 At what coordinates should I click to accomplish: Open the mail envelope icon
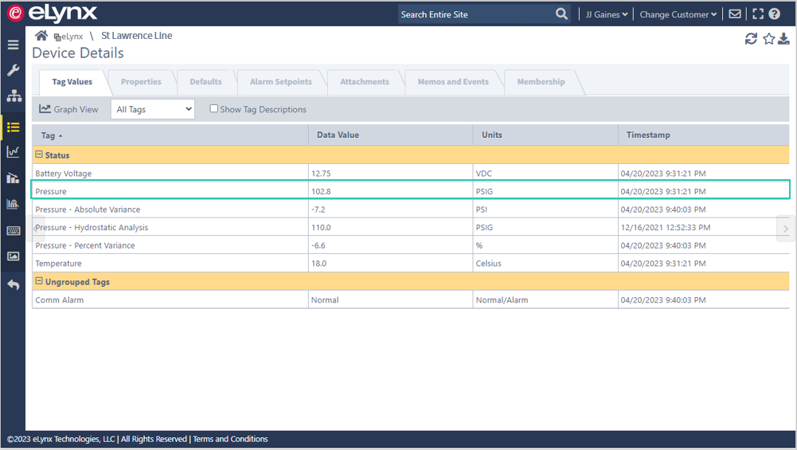point(734,14)
